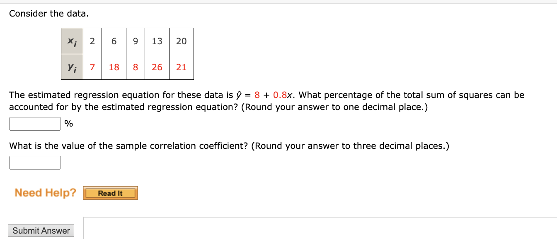Click the Read It help button
The height and width of the screenshot is (239, 557).
(x=110, y=192)
